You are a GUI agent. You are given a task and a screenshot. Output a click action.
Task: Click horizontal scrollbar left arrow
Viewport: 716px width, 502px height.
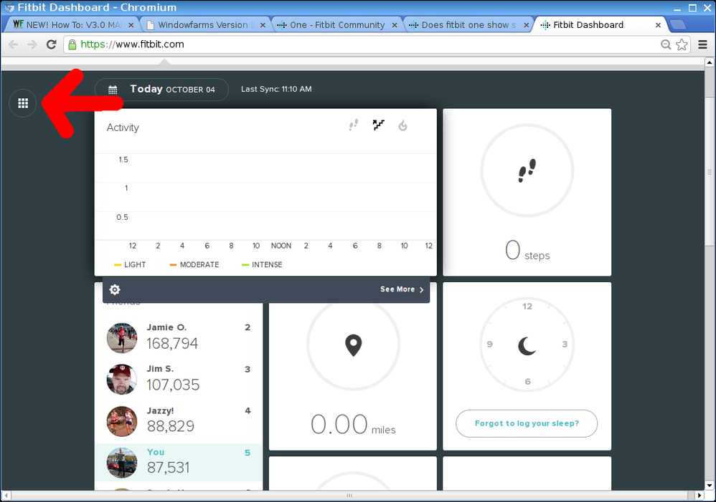pyautogui.click(x=6, y=495)
